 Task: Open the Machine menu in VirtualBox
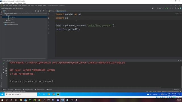(6, 3)
